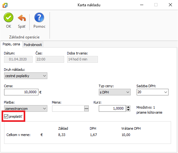Expand the Druh nákladu dropdown
This screenshot has width=178, height=153.
pos(26,76)
